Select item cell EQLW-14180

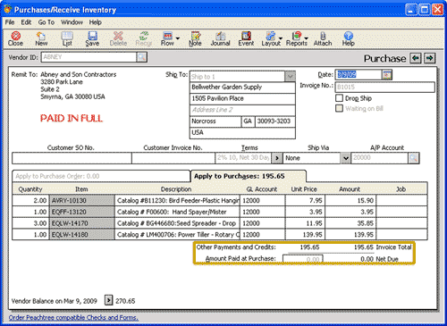point(81,234)
